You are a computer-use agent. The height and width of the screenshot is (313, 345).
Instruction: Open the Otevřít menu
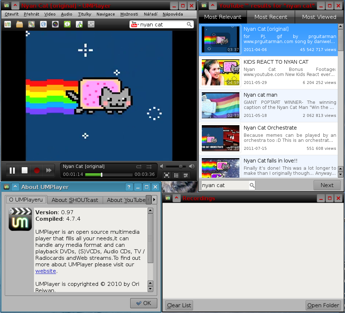click(x=12, y=14)
